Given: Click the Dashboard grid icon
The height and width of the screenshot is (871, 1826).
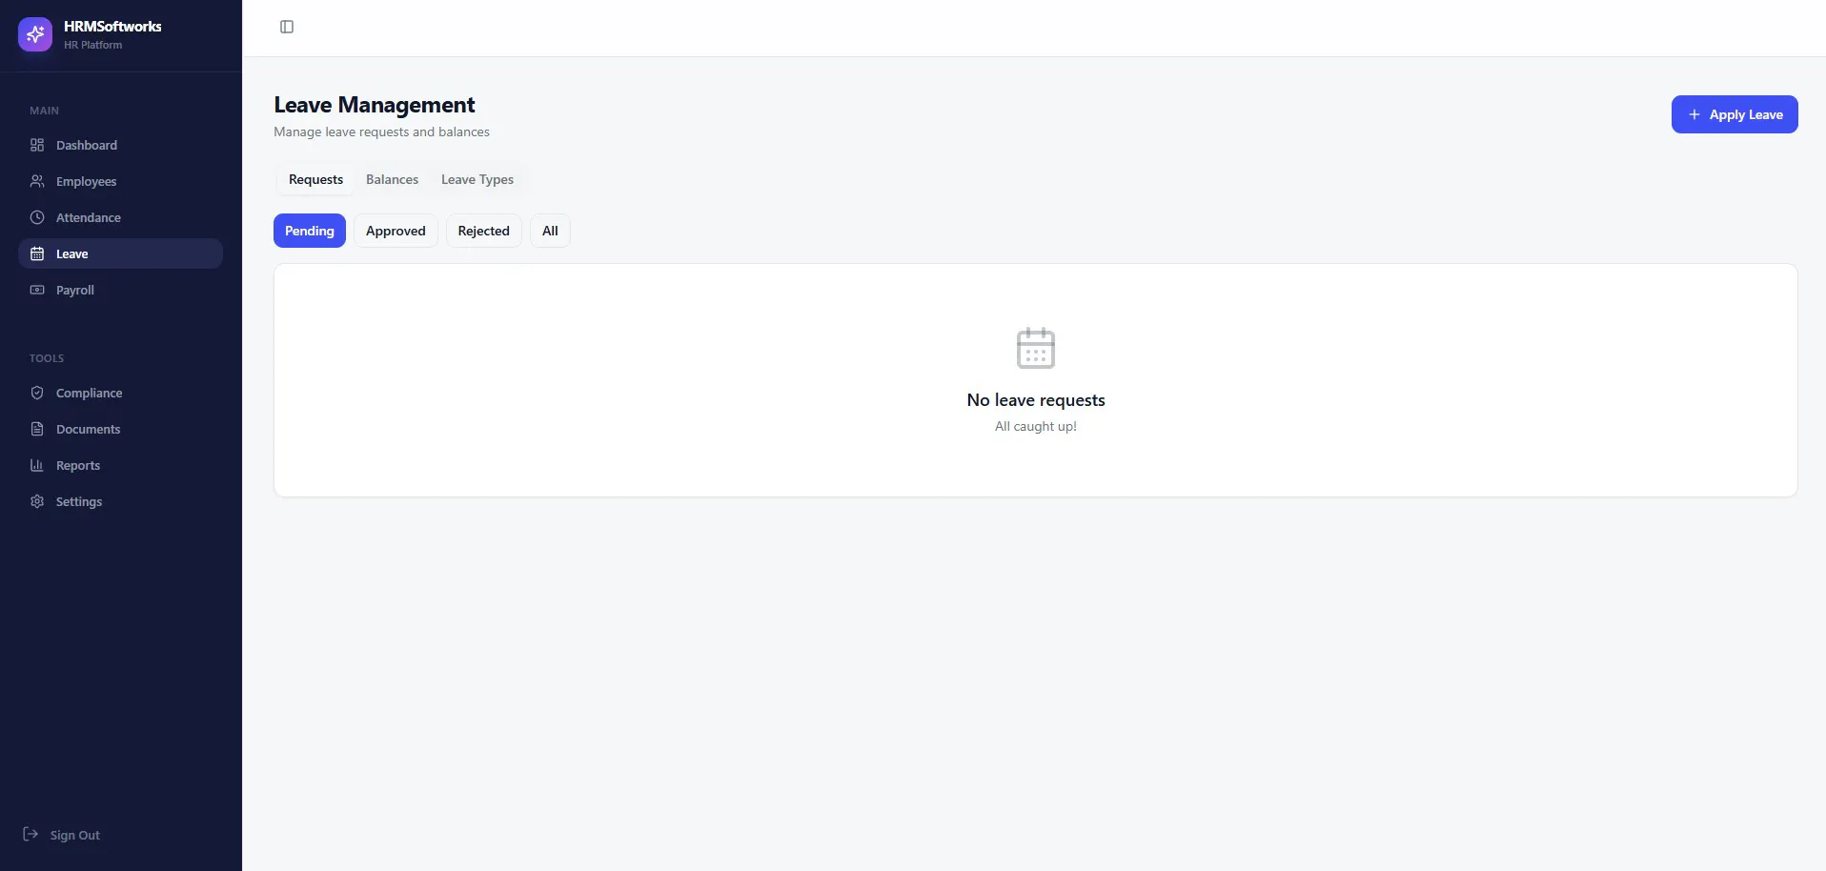Looking at the screenshot, I should (x=37, y=145).
